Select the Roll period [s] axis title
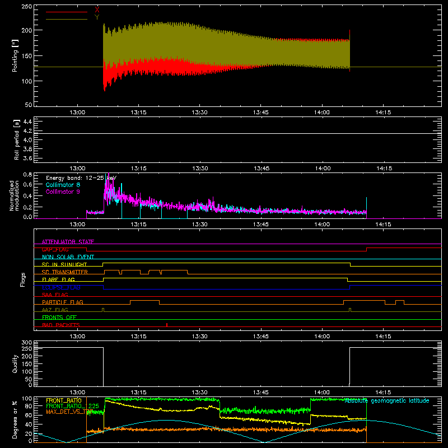Image resolution: width=448 pixels, height=448 pixels. [x=17, y=139]
